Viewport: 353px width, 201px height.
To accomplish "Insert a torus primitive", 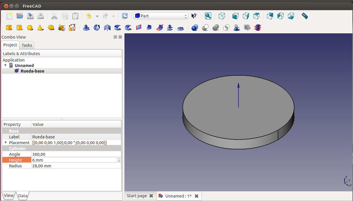I will [x=51, y=28].
